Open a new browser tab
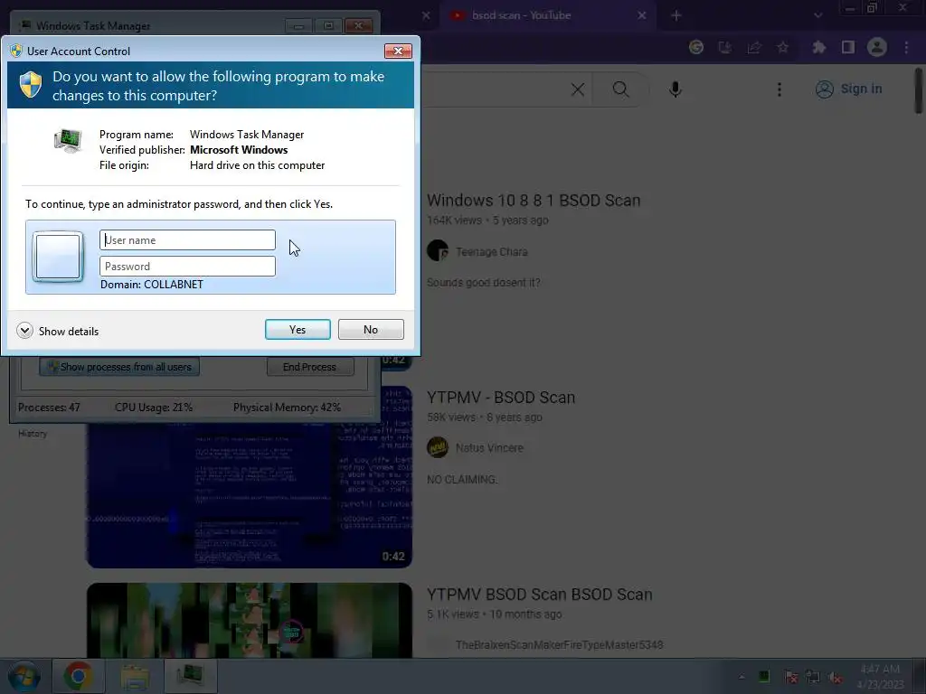 676,15
